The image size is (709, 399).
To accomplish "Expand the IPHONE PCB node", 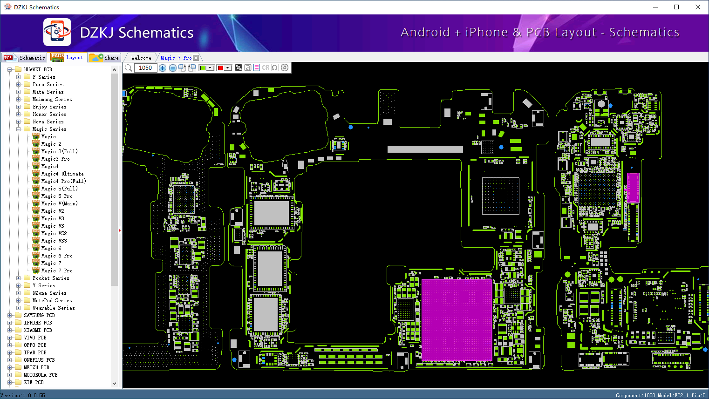I will pyautogui.click(x=10, y=323).
